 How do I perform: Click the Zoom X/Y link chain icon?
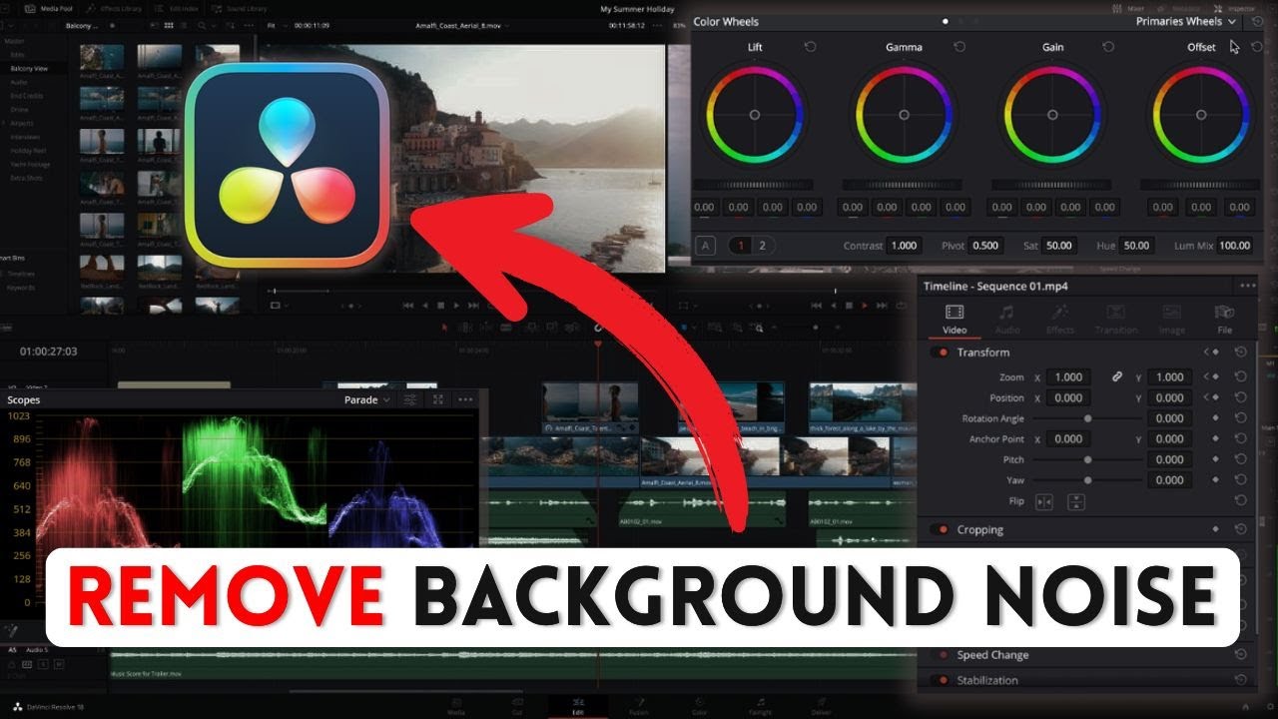1117,377
